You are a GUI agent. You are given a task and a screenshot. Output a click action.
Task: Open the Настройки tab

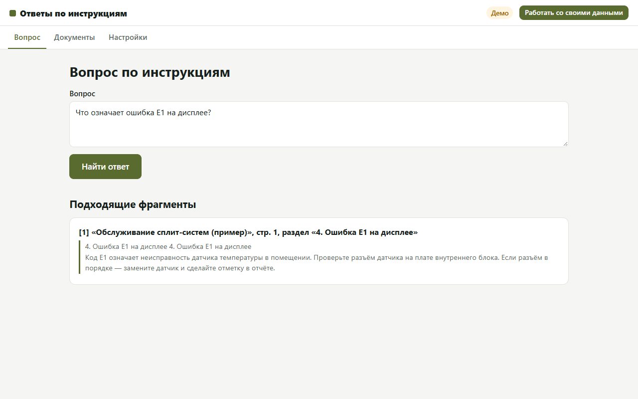pos(128,37)
